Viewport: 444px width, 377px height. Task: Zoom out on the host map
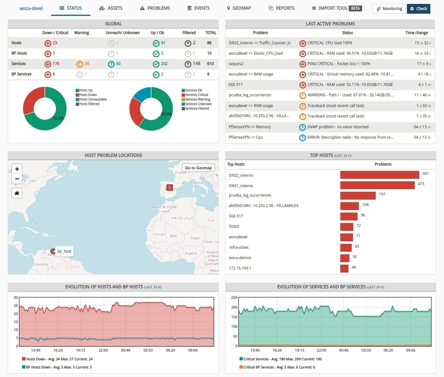pos(17,179)
